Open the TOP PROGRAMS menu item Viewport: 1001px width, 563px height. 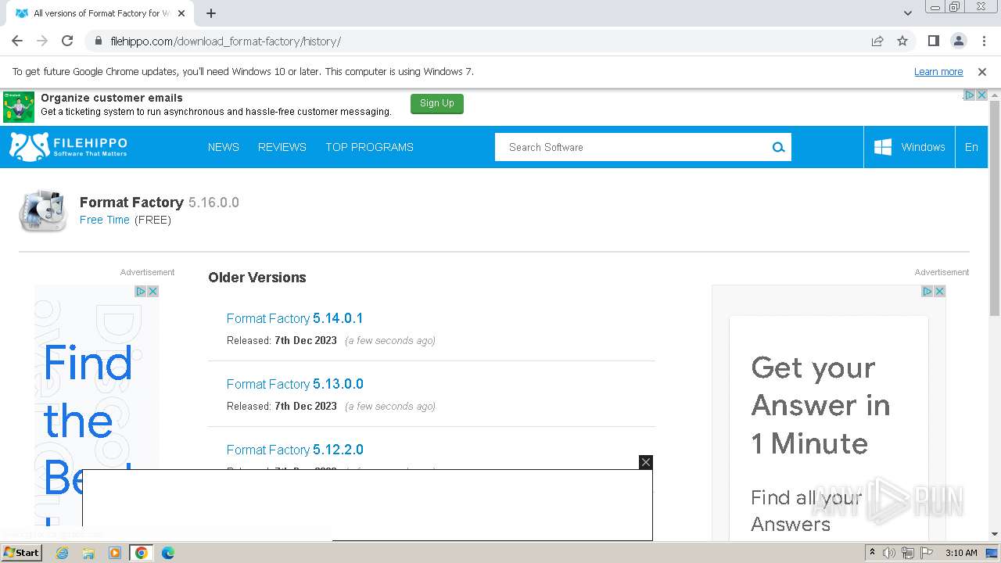coord(369,147)
